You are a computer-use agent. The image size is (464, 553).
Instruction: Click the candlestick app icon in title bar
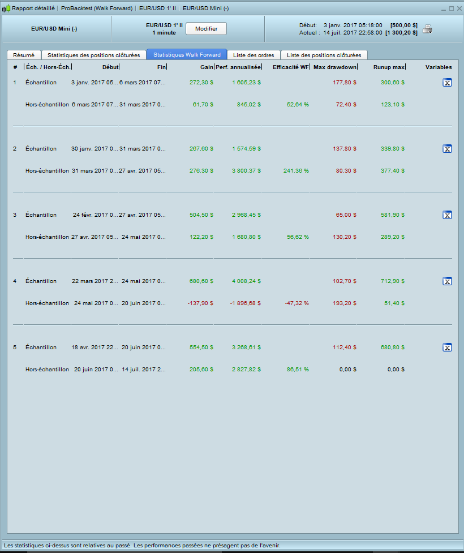coord(6,8)
